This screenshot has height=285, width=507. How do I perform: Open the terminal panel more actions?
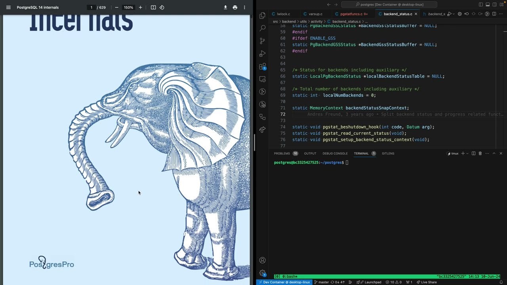(487, 153)
